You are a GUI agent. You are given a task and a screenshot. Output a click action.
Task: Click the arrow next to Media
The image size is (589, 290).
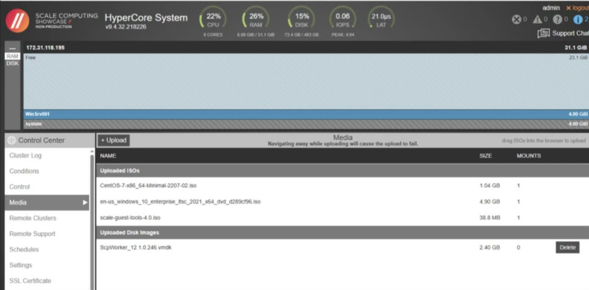click(85, 202)
